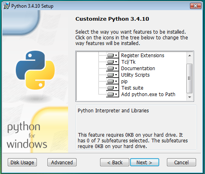The width and height of the screenshot is (205, 174).
Task: Click the Disk Usage button
Action: (x=22, y=162)
